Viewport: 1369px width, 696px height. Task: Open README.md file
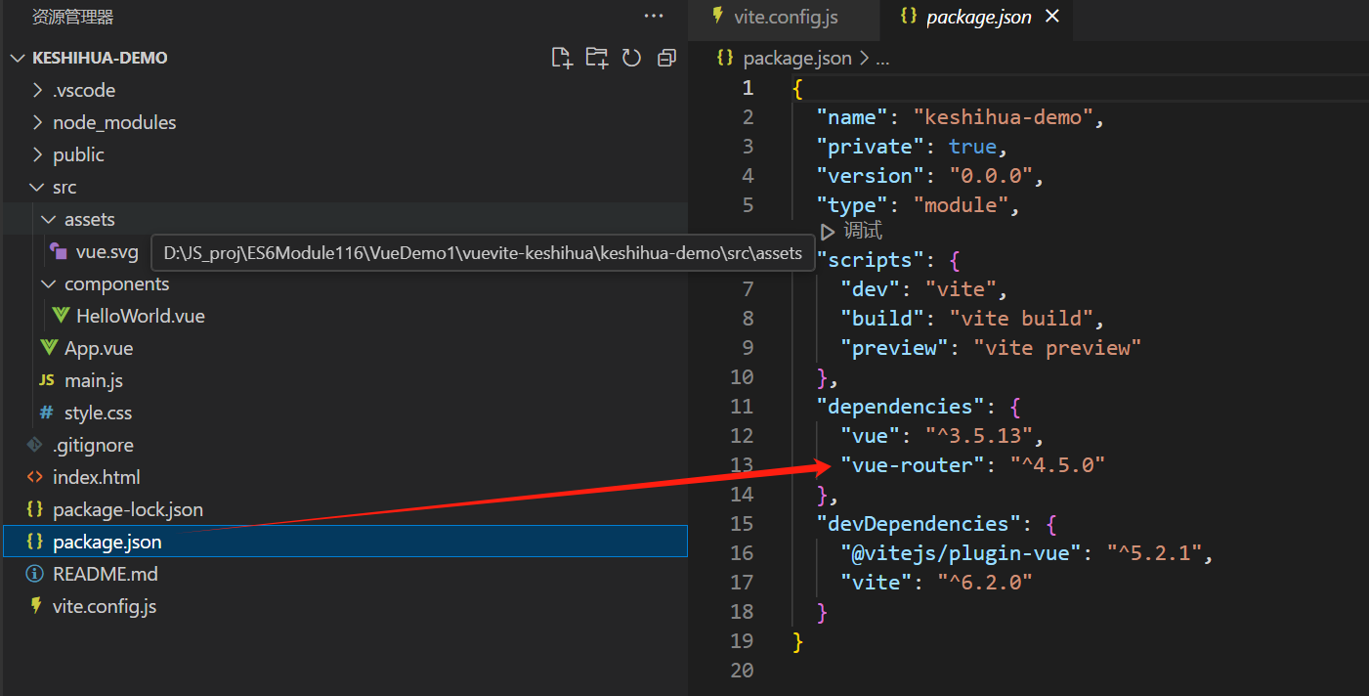(x=344, y=574)
